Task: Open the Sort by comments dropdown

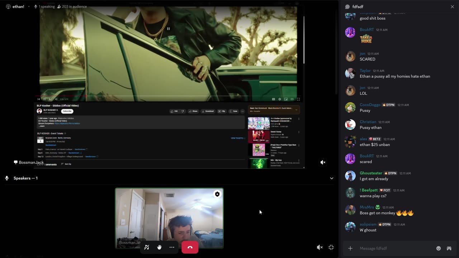Action: (66, 164)
